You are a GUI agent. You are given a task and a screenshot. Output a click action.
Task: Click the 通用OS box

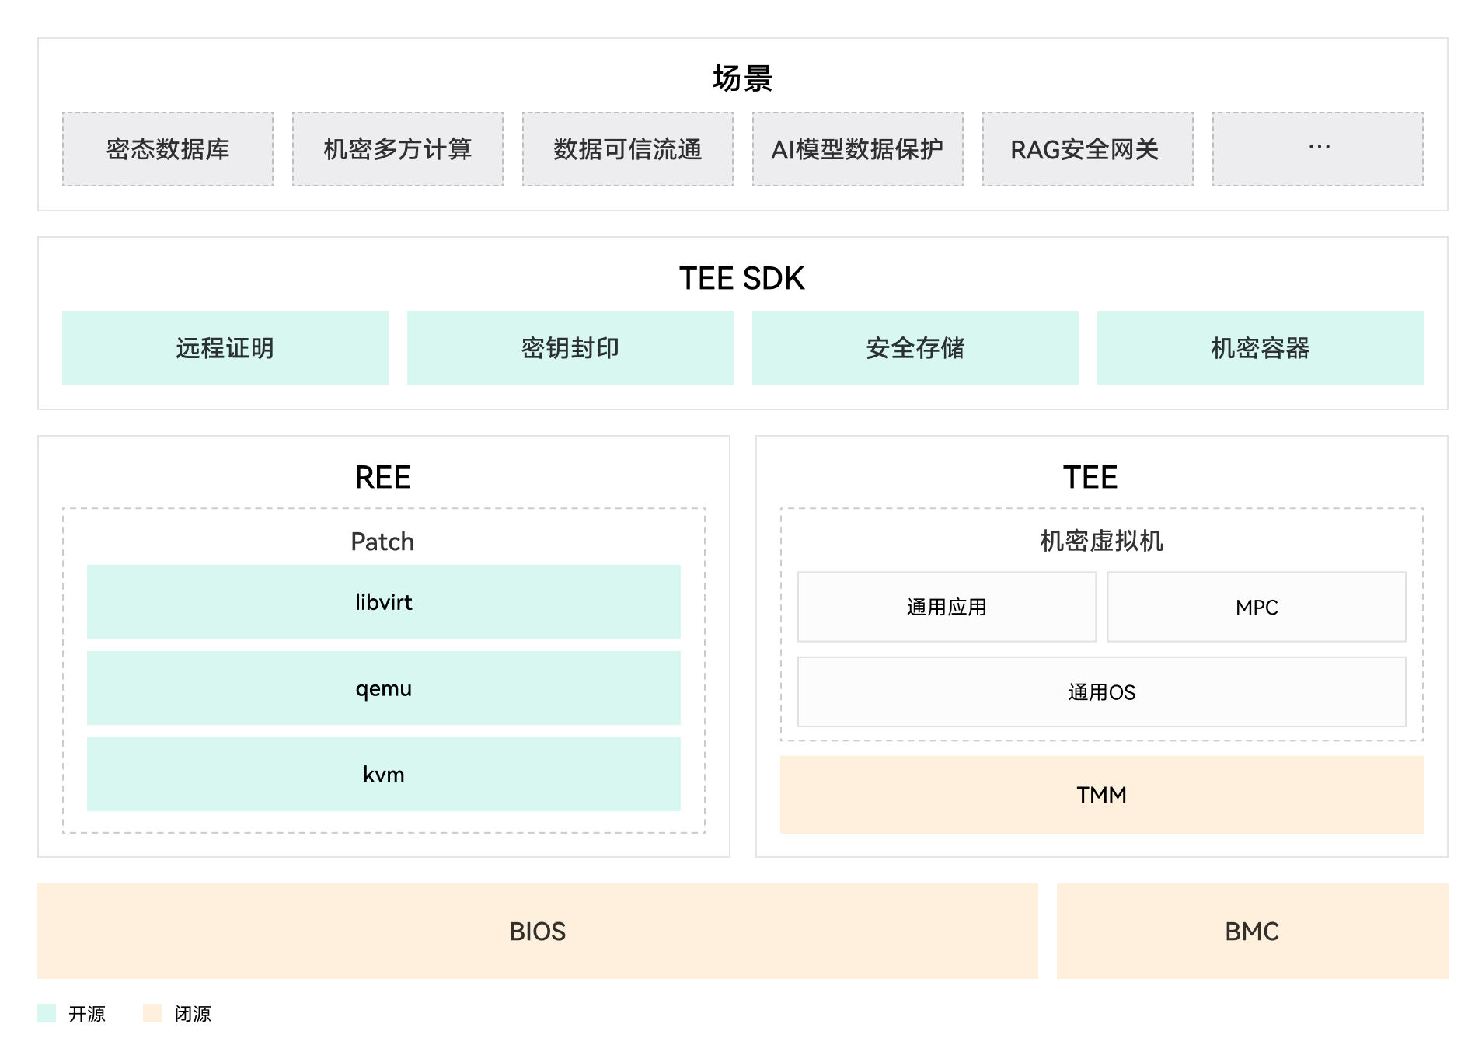[1102, 692]
